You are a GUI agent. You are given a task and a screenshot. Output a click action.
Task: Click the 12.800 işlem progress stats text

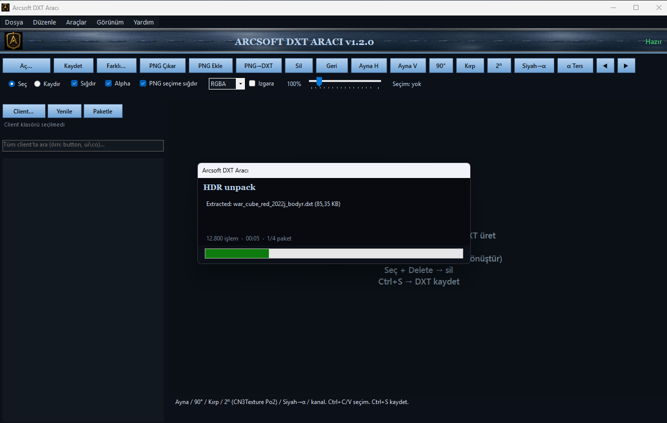249,238
